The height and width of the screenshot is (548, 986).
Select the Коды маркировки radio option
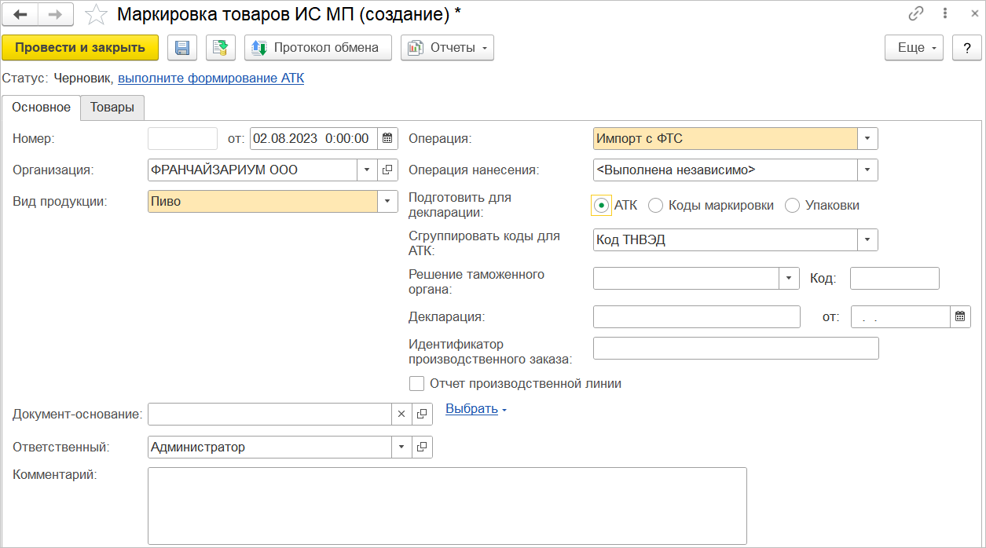[655, 206]
